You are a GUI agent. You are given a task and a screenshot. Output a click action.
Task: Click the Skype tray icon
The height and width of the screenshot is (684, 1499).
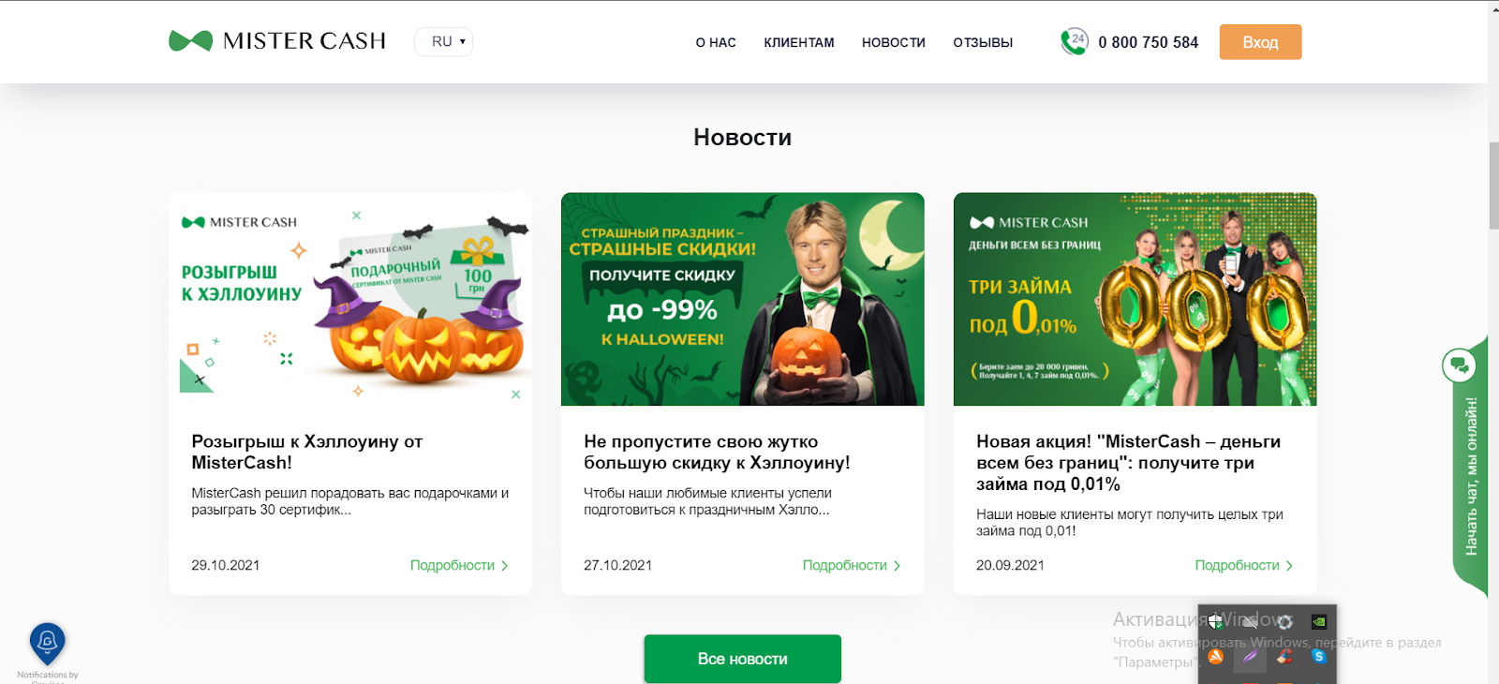pyautogui.click(x=1319, y=656)
